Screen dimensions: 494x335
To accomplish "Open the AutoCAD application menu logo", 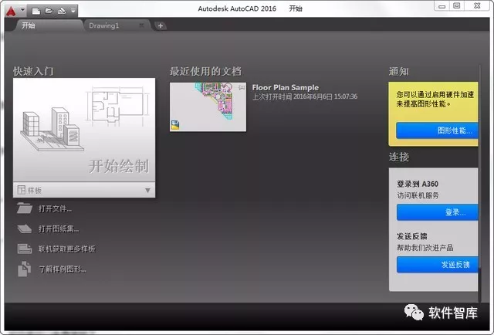I will [x=11, y=12].
